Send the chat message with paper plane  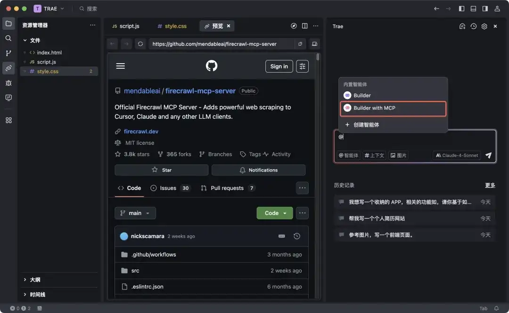(488, 155)
